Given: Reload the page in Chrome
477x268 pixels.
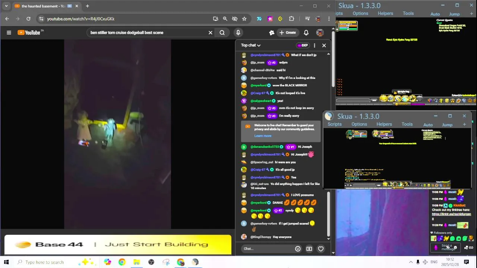Looking at the screenshot, I should click(x=28, y=19).
